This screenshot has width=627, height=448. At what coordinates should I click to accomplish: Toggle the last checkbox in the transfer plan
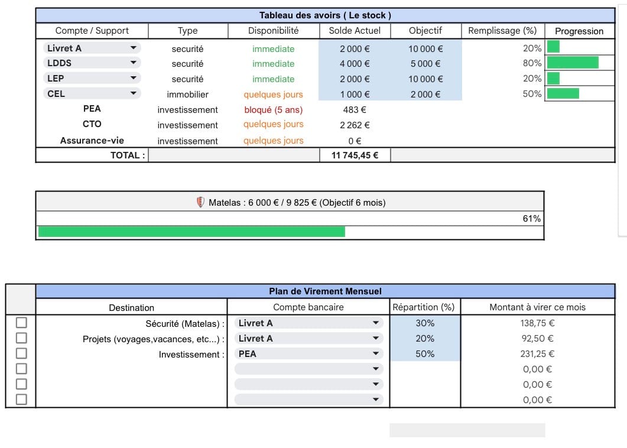click(x=21, y=400)
